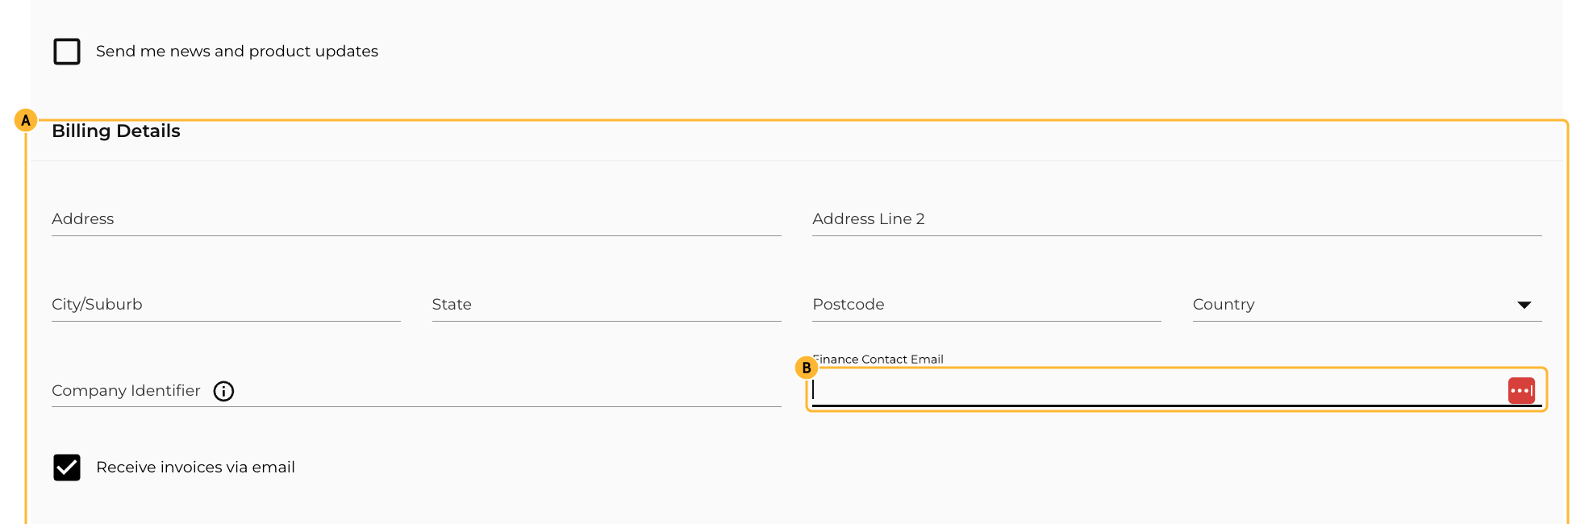Click the info icon beside Company Identifier

(223, 391)
